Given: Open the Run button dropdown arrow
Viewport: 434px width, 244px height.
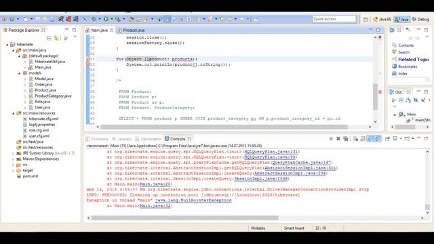Looking at the screenshot, I should pos(111,19).
